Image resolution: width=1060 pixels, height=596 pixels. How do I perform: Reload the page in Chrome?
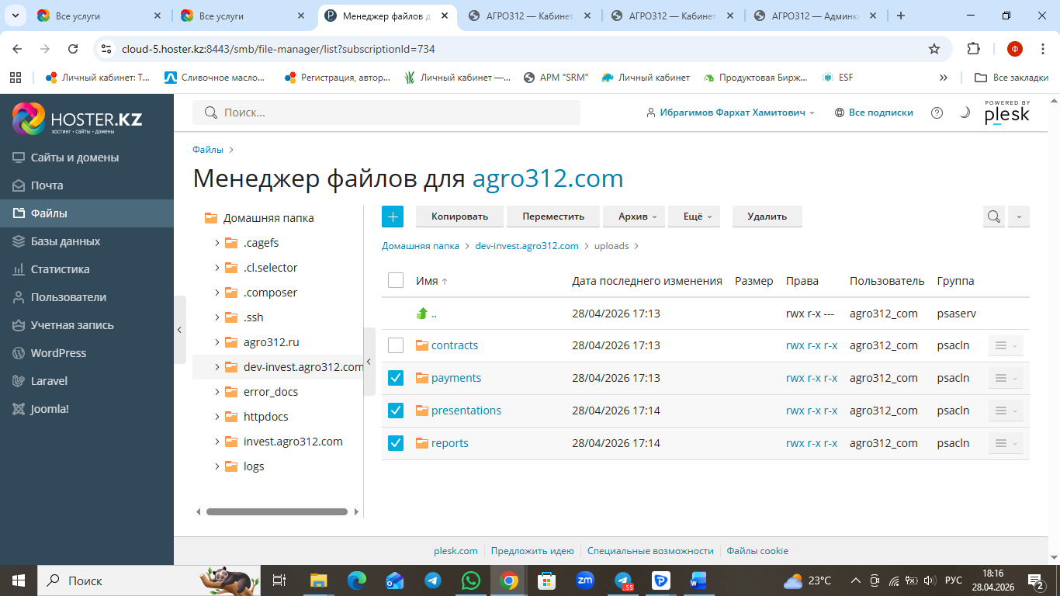[73, 48]
